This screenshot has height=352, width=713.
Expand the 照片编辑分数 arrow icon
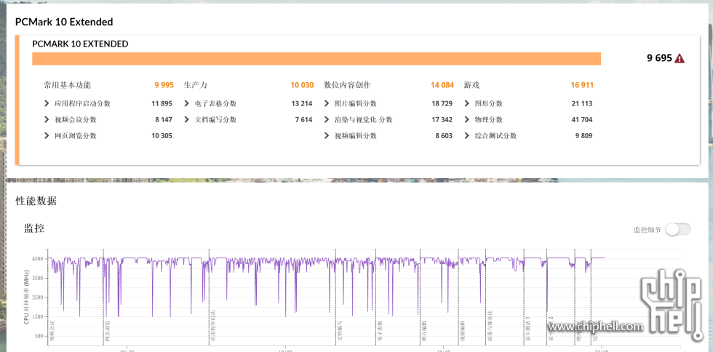click(327, 104)
